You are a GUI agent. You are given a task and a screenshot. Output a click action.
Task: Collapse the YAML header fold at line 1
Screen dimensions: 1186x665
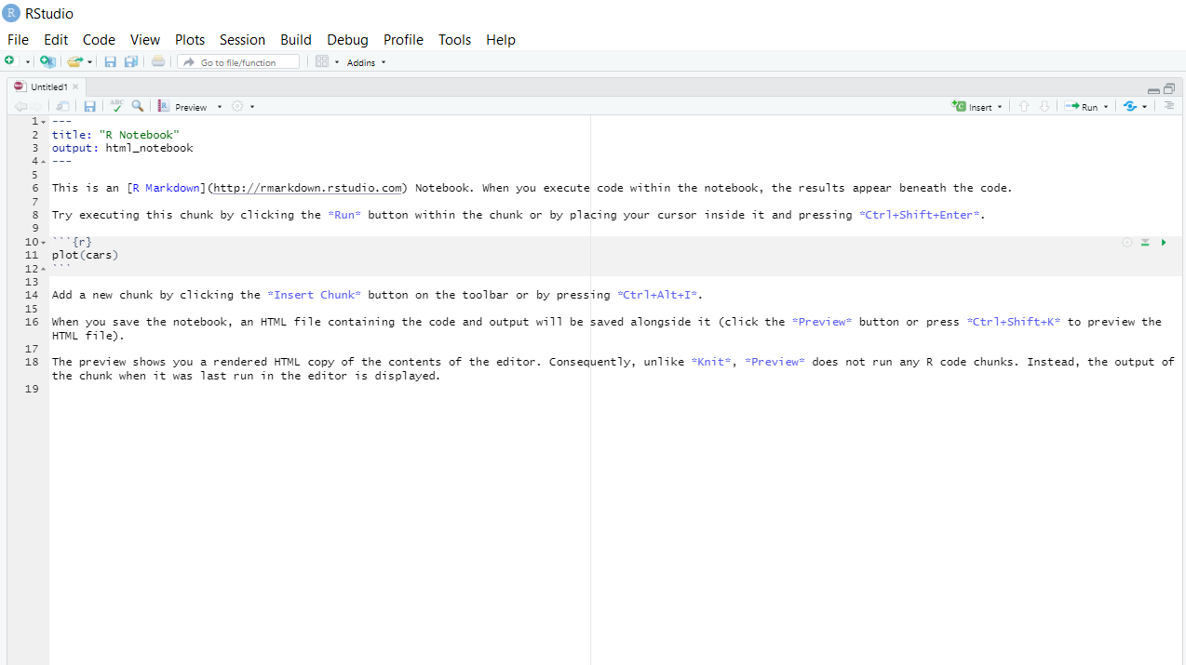click(43, 122)
